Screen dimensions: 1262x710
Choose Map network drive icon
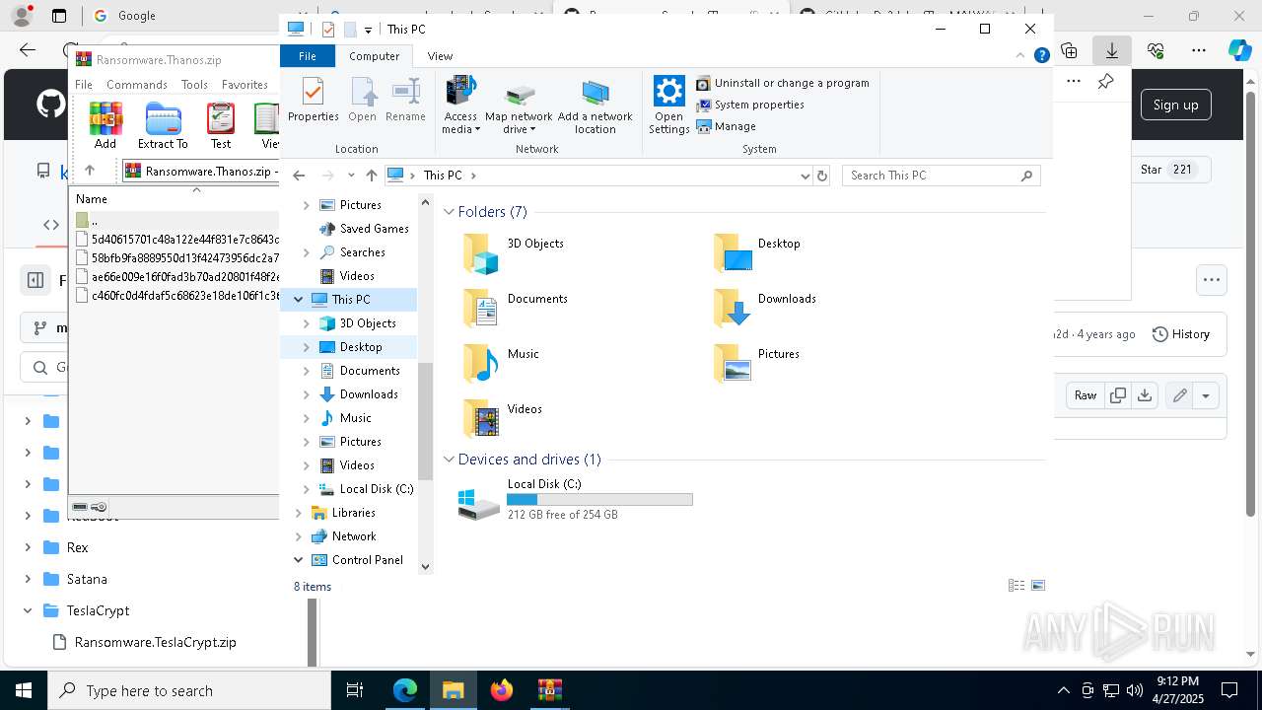[519, 105]
